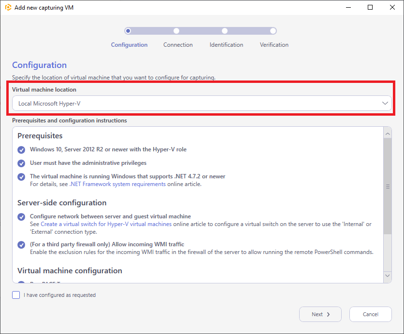Click the large 'Configuration' page title
The image size is (404, 334).
[40, 65]
